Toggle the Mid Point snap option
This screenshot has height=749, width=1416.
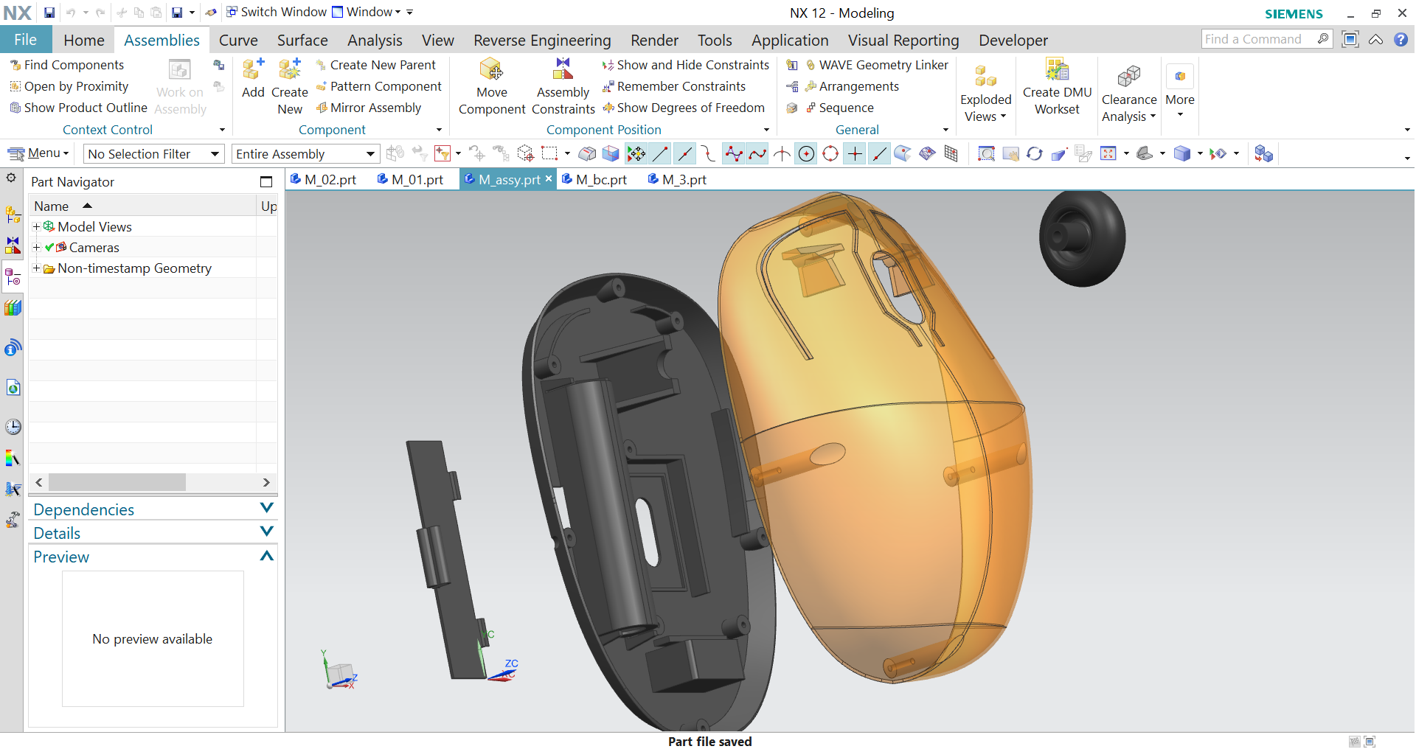pyautogui.click(x=684, y=153)
